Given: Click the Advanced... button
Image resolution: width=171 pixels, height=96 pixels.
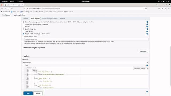Looking at the screenshot, I should [x=143, y=51].
